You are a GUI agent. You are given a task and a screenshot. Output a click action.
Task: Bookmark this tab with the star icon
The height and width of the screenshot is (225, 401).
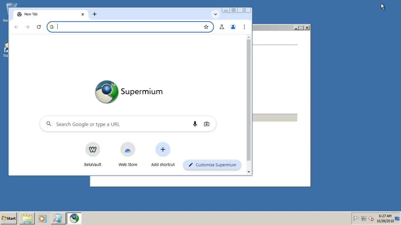(206, 27)
